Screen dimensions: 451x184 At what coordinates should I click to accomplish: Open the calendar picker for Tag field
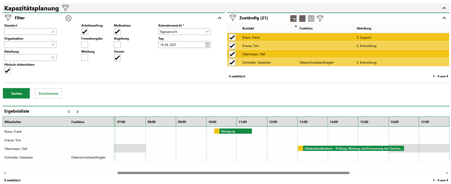[207, 45]
